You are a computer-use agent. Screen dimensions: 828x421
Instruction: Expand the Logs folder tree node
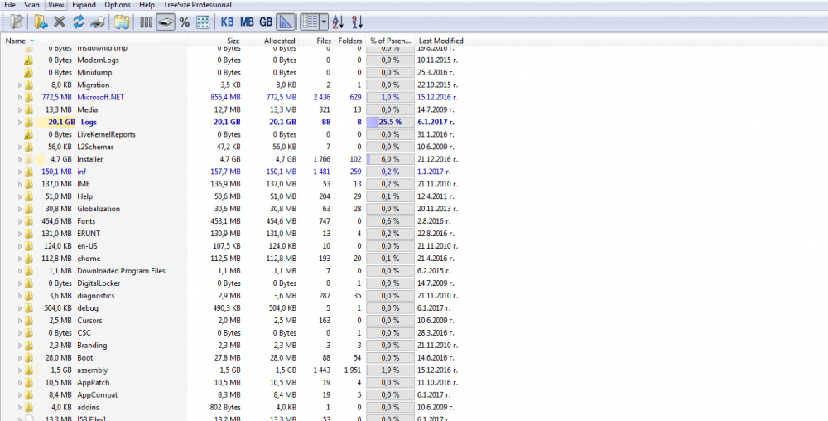pos(20,122)
